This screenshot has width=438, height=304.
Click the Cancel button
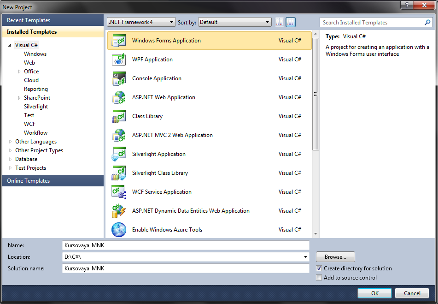click(412, 293)
